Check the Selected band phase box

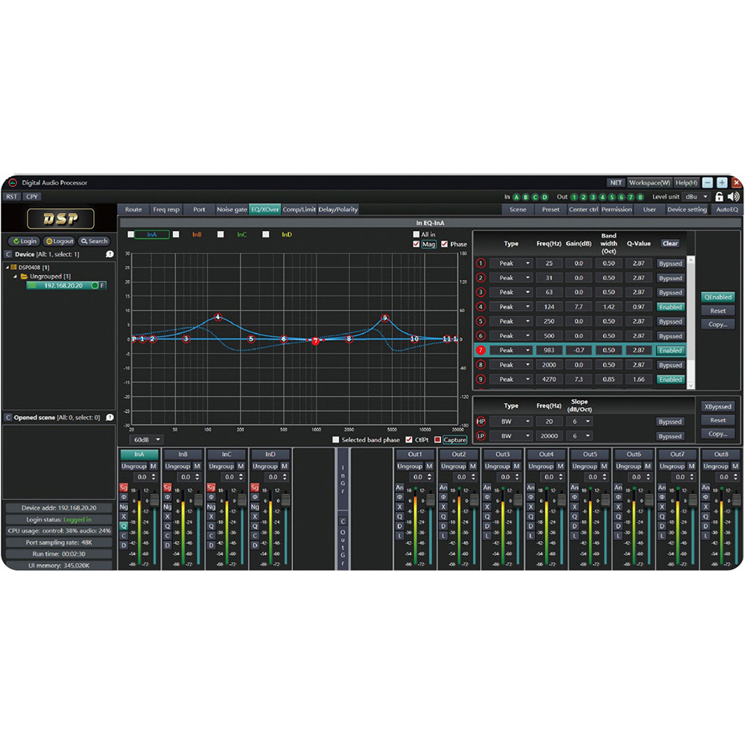coord(336,440)
